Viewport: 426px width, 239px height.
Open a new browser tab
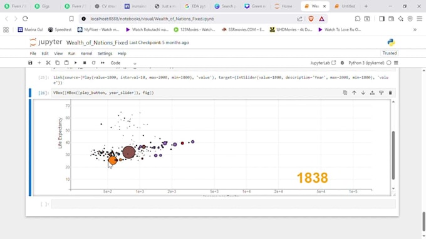point(366,6)
